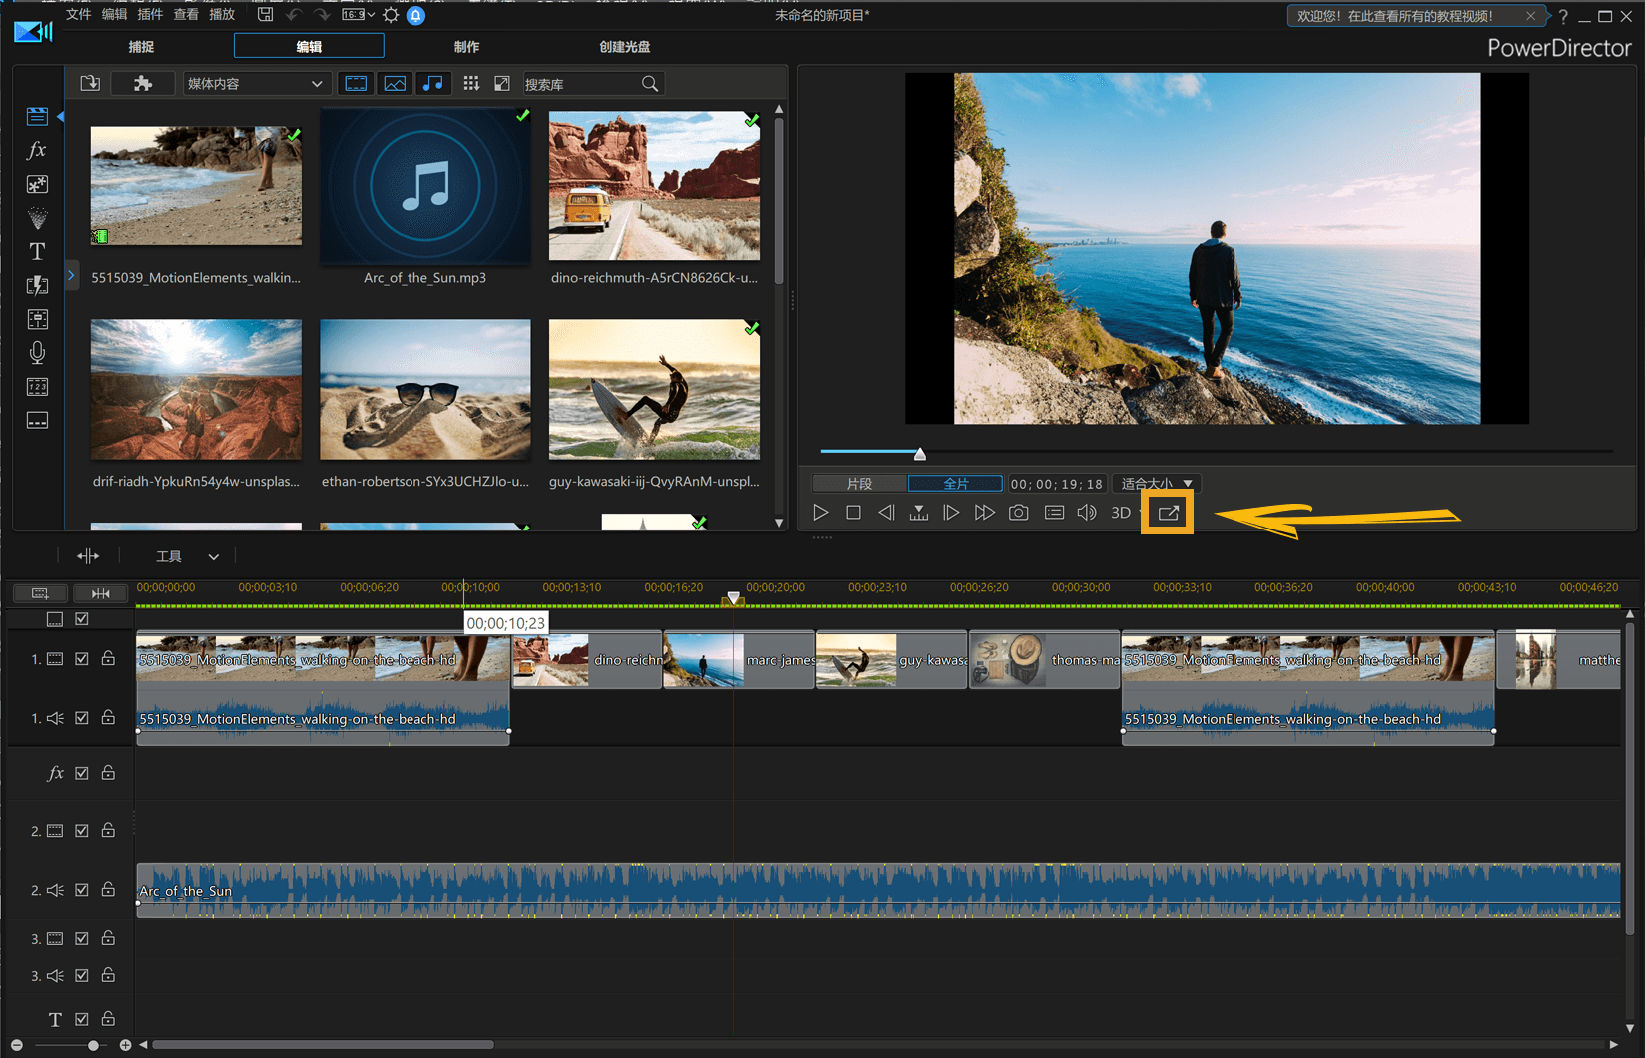Open the 文件 menu
The height and width of the screenshot is (1058, 1645).
pos(78,14)
